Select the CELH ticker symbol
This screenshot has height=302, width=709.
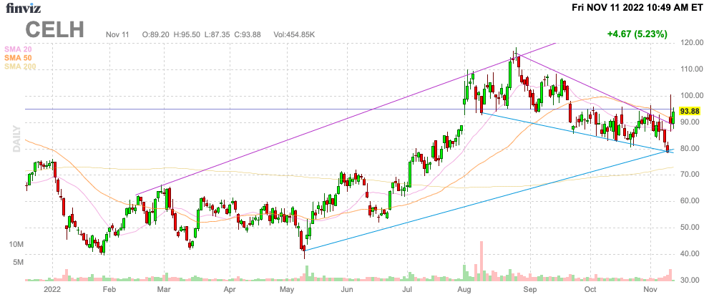point(54,30)
